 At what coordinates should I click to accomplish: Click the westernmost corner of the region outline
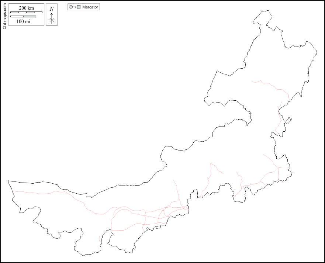(8, 181)
